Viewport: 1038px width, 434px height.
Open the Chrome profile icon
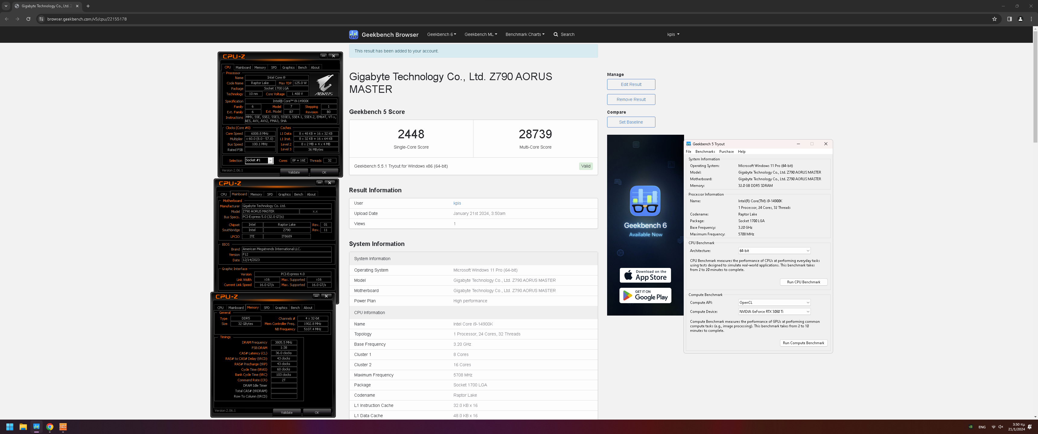1020,19
